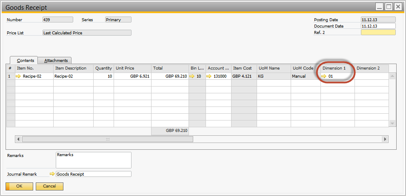Click the UoM Code cell Manual
This screenshot has height=196, width=406.
coord(306,76)
